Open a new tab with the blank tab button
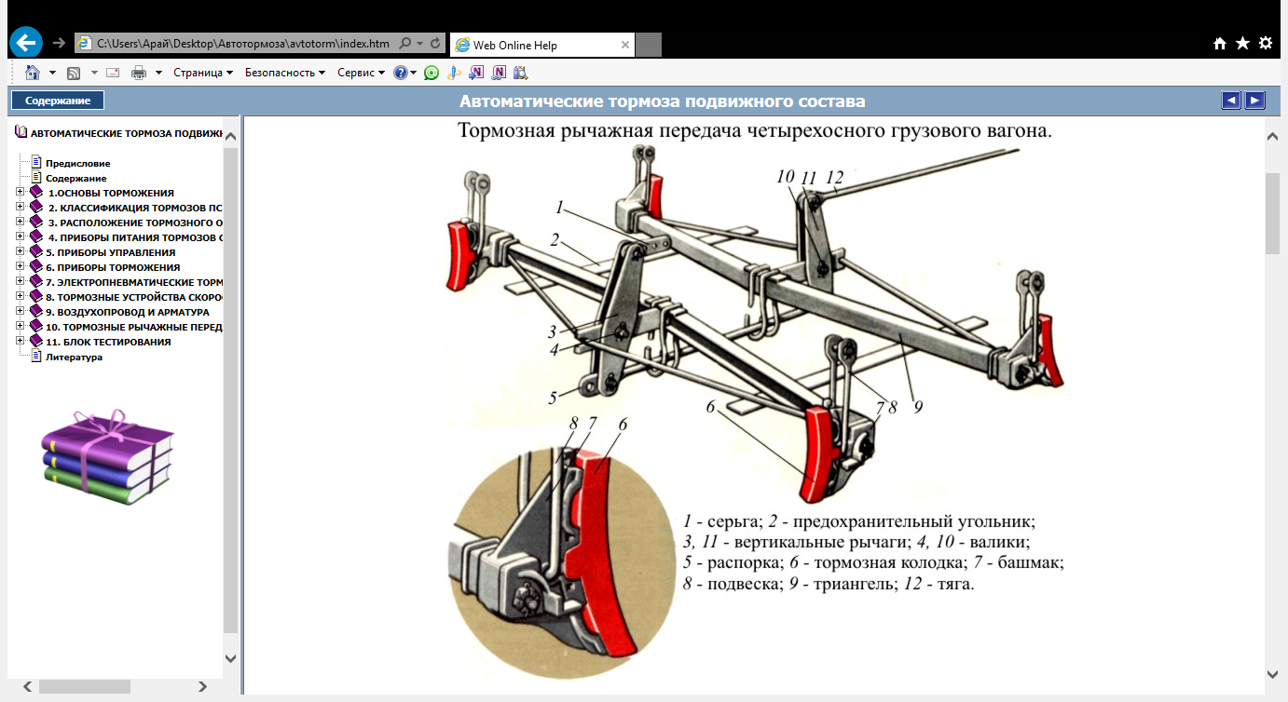The width and height of the screenshot is (1288, 702). [x=649, y=45]
